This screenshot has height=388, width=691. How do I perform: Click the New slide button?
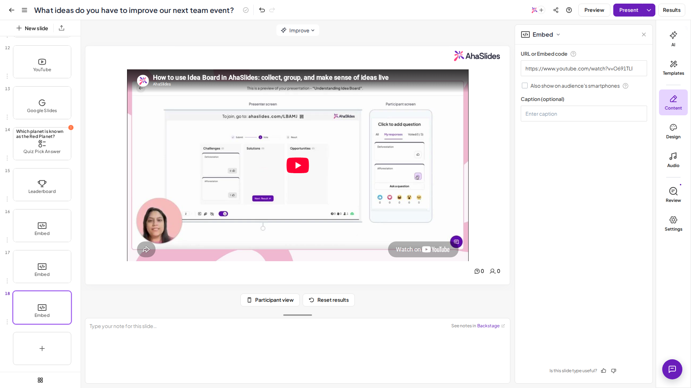tap(32, 28)
